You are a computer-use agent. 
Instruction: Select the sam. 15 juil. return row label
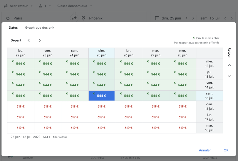(x=209, y=96)
